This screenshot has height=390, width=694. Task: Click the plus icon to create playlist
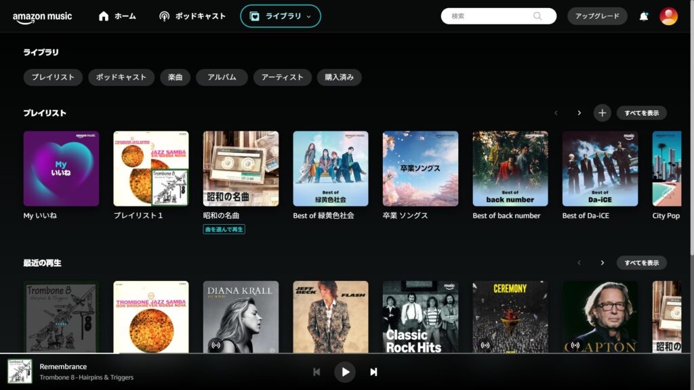[x=602, y=113]
